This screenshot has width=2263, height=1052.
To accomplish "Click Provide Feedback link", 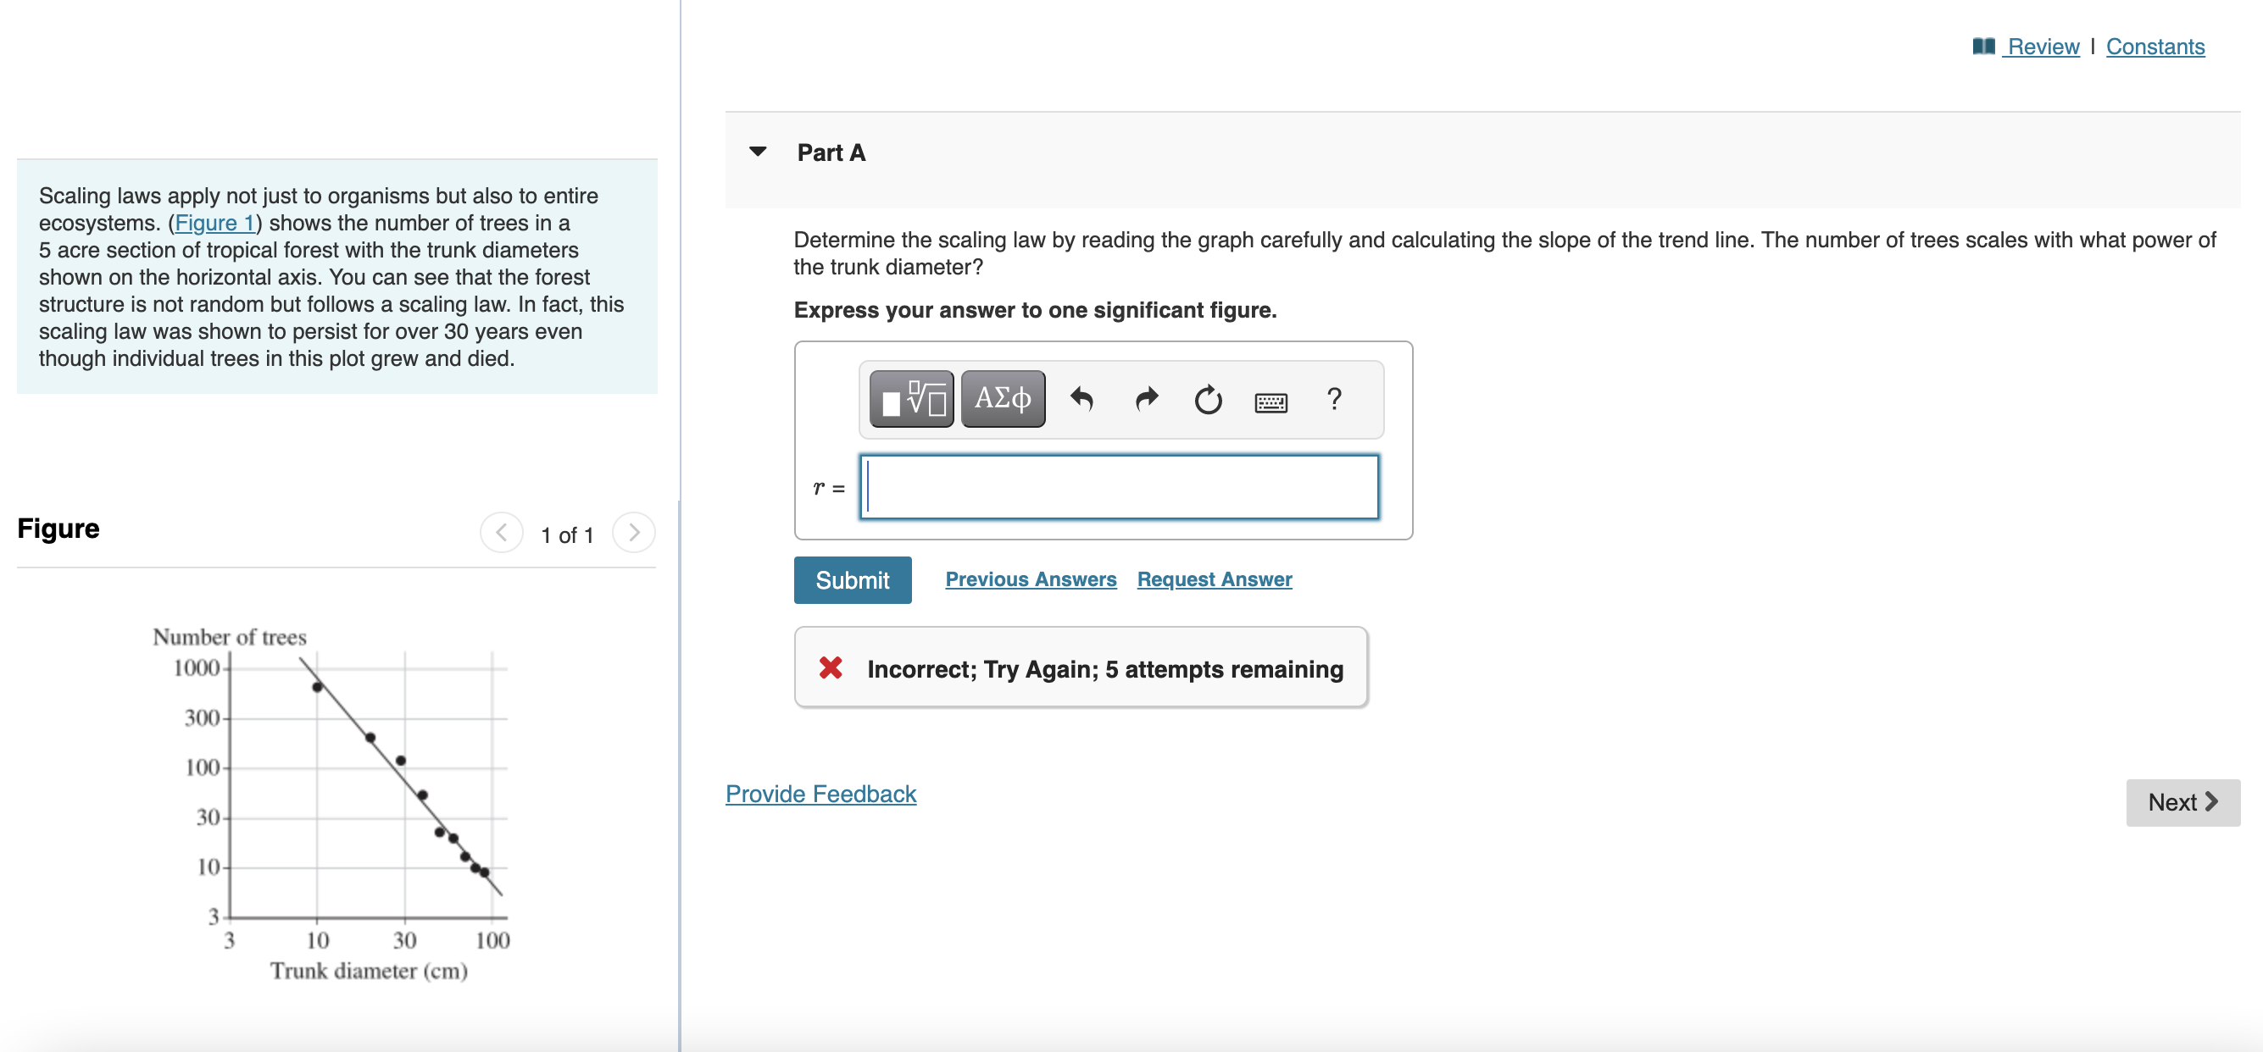I will (820, 794).
